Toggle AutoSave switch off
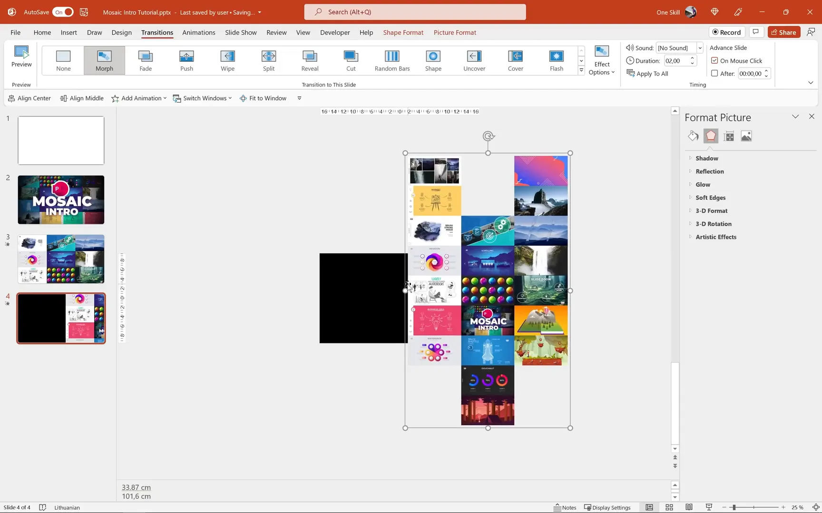This screenshot has height=513, width=822. 63,12
